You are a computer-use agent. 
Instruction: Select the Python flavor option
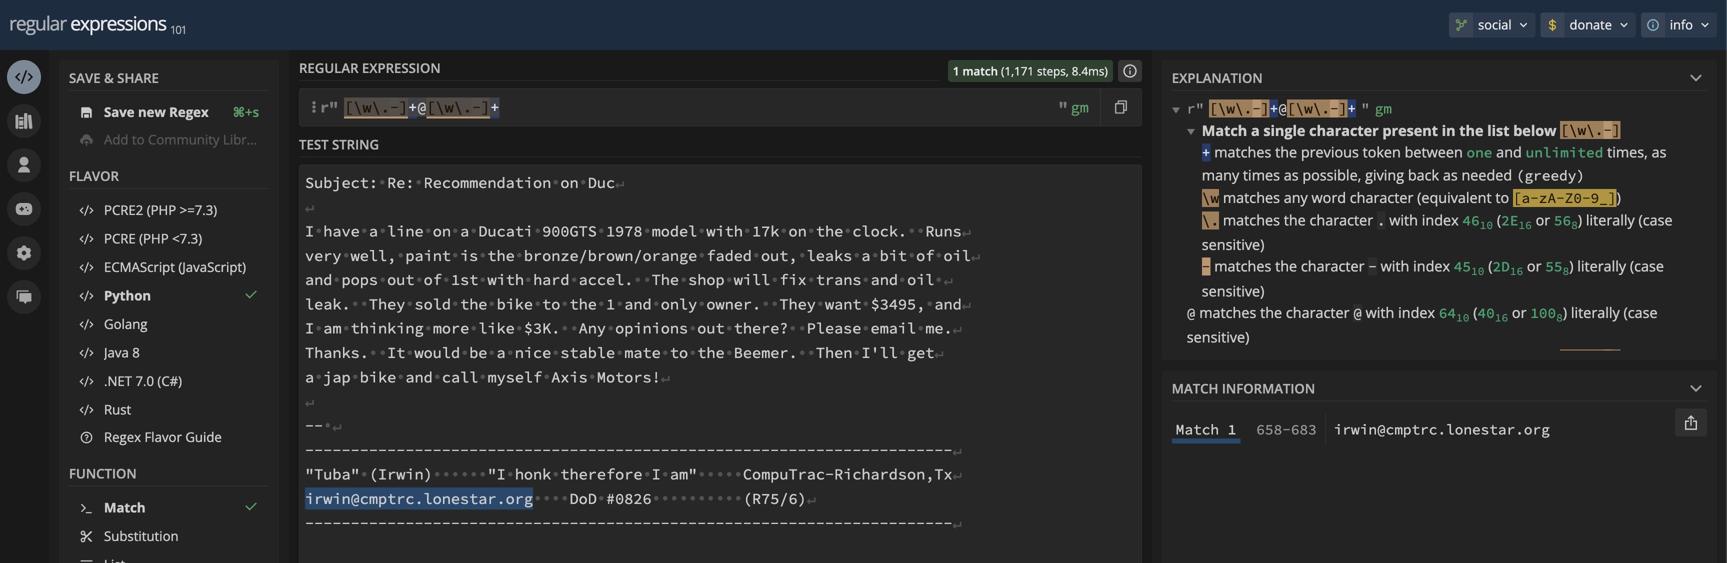(x=127, y=295)
